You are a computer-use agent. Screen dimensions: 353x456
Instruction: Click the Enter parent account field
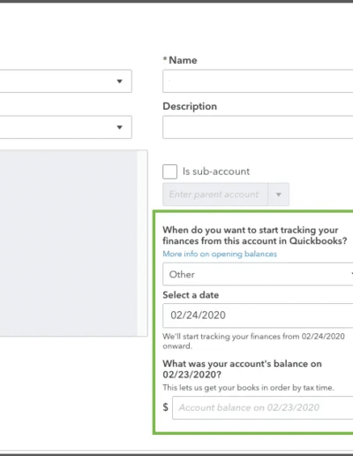(215, 194)
